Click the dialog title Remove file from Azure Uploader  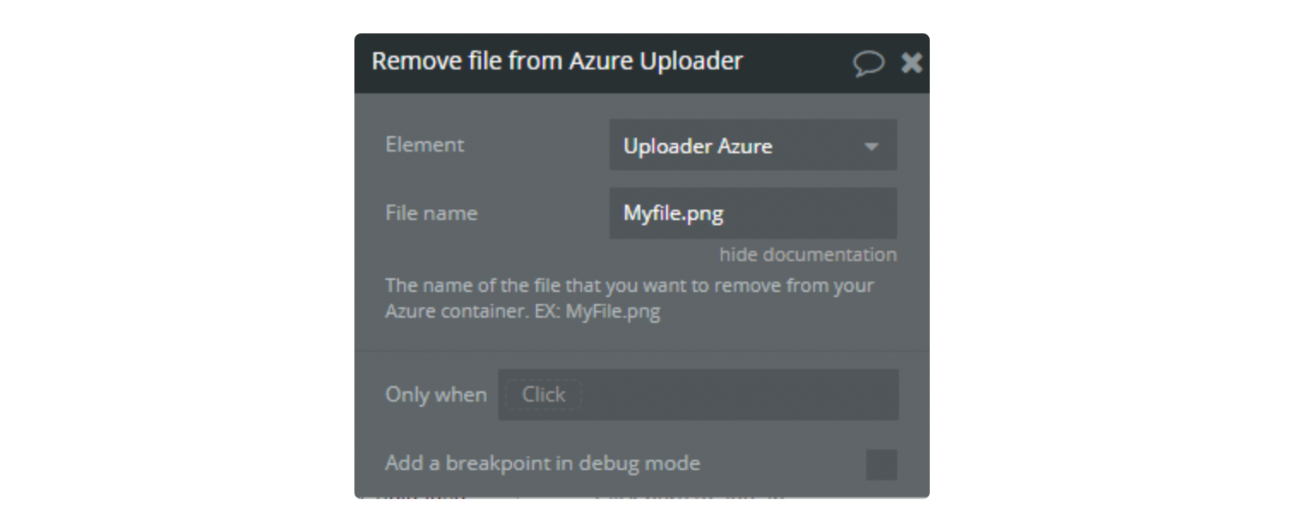click(557, 62)
